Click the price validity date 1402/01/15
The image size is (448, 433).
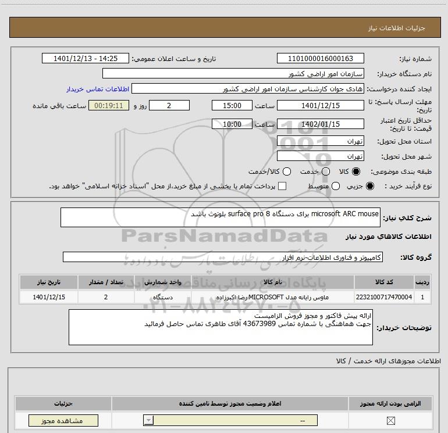point(320,124)
